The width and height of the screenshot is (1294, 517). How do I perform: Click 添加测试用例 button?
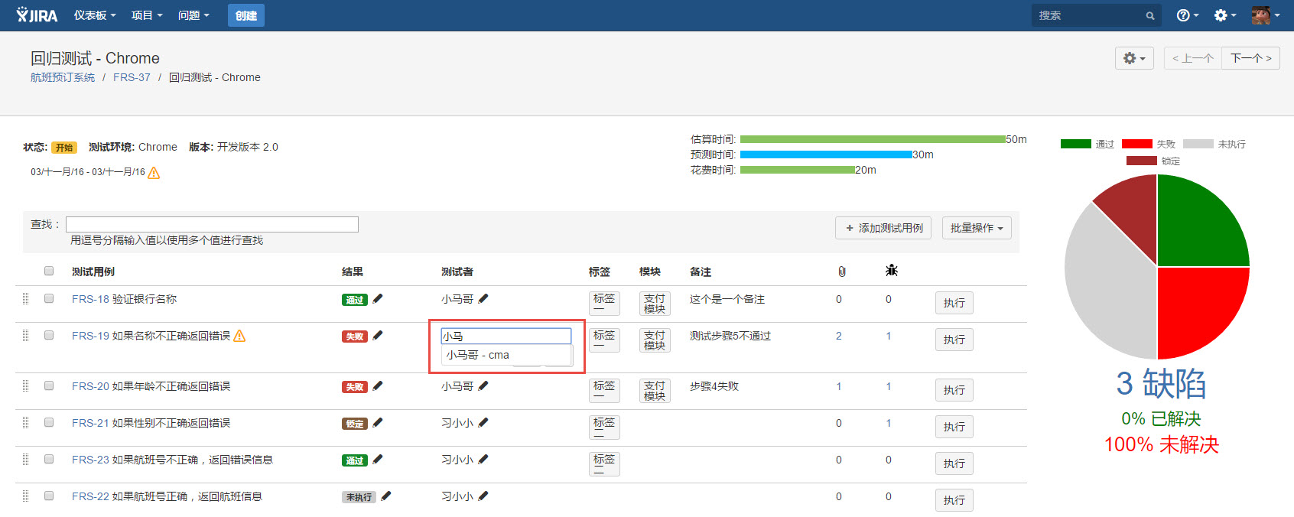(883, 228)
